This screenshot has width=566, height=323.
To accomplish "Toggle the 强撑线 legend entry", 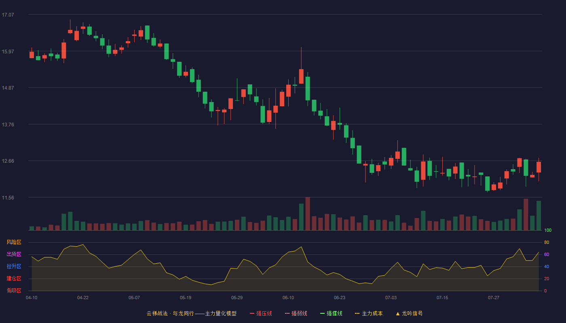I will (x=331, y=313).
